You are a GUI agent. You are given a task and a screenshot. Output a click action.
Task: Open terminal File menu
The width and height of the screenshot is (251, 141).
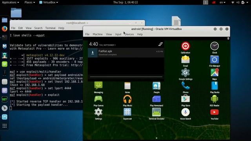tap(13, 28)
